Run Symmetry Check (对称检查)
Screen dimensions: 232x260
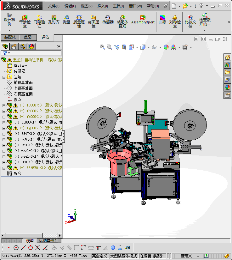click(x=175, y=21)
